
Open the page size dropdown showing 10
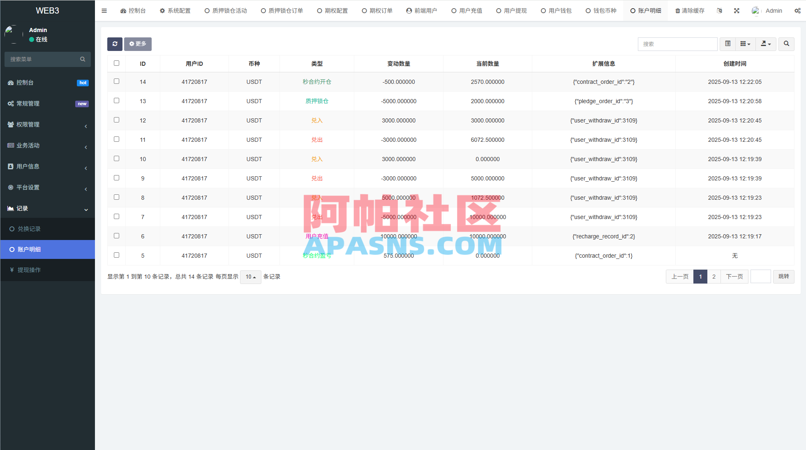pyautogui.click(x=250, y=277)
